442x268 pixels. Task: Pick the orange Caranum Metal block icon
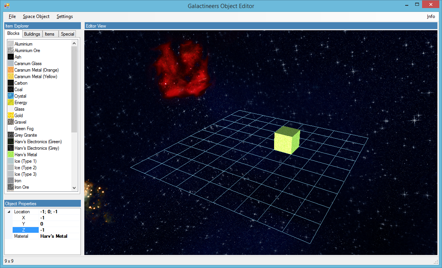11,70
